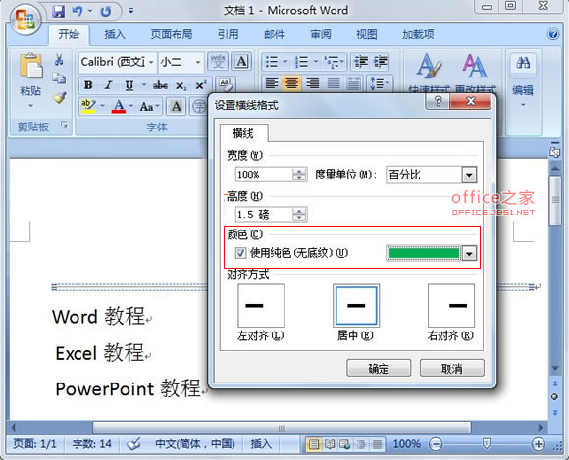Align text to the right in ribbon
The image size is (569, 460).
(312, 83)
